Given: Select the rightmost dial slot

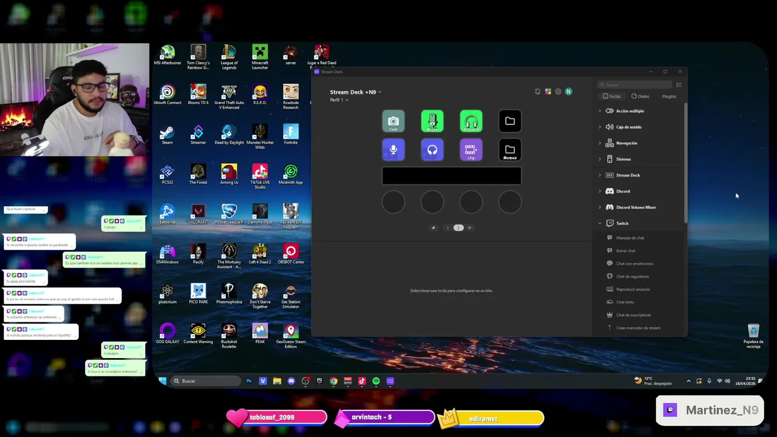Looking at the screenshot, I should 510,202.
